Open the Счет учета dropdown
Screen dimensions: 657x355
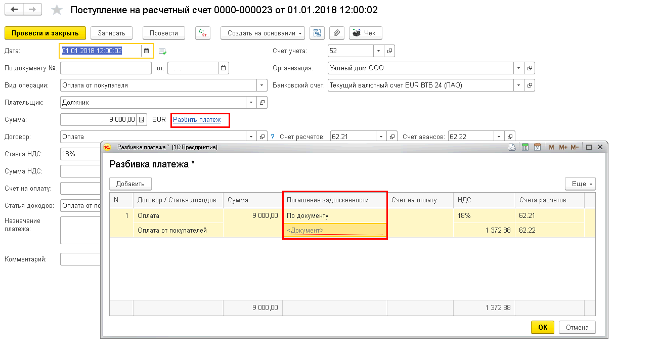coord(379,51)
